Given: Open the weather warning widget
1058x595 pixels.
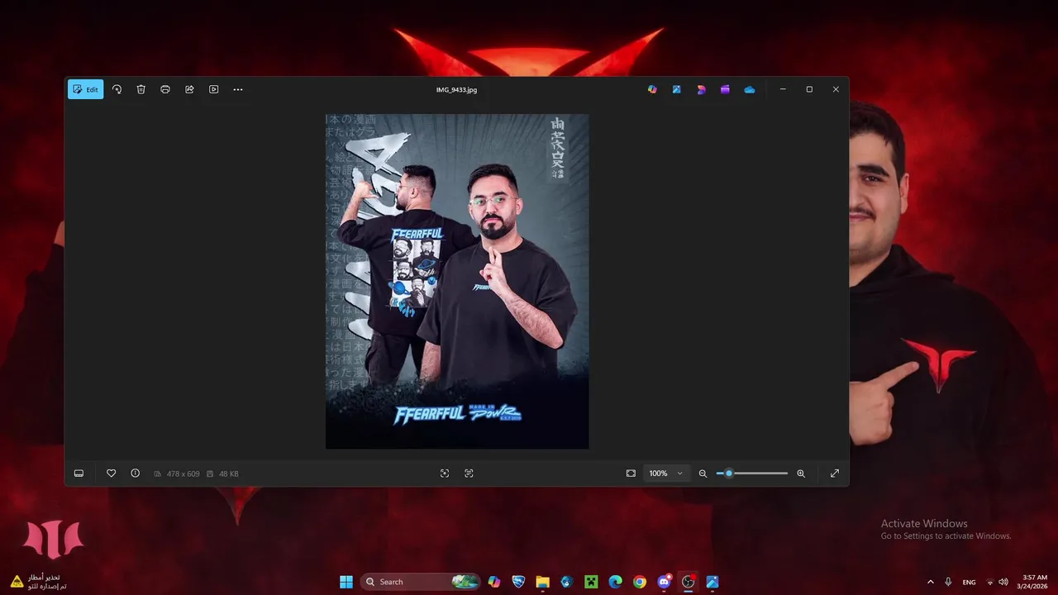Looking at the screenshot, I should tap(37, 582).
